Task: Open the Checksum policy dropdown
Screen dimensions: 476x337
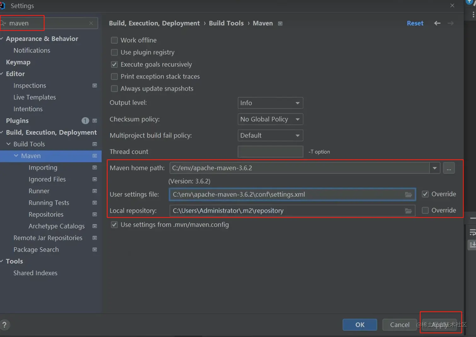Action: tap(270, 119)
